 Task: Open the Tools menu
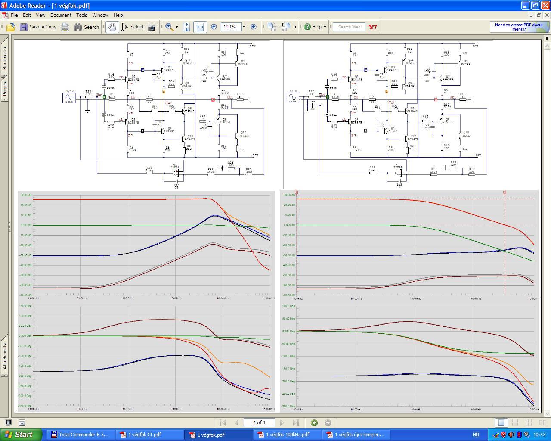82,15
